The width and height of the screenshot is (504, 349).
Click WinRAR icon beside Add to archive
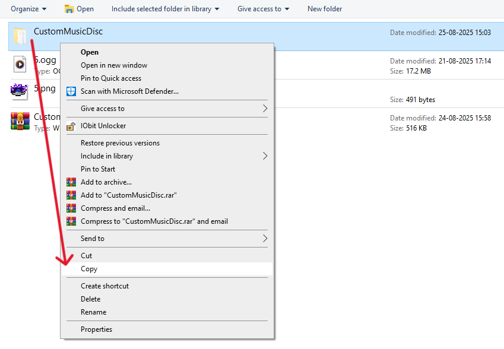pos(71,182)
